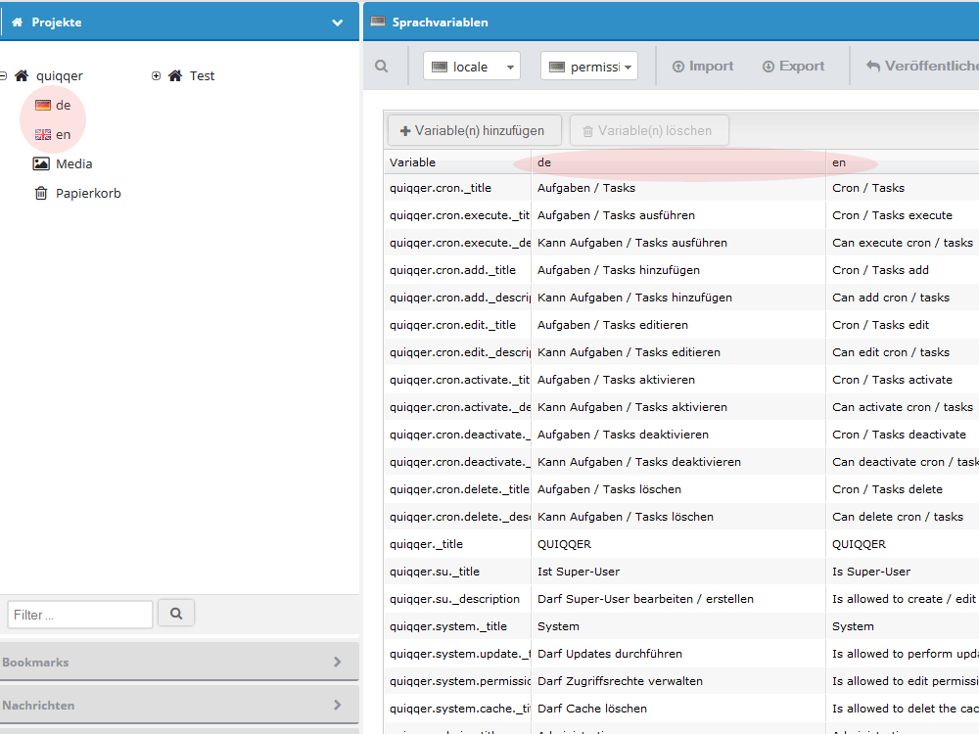Select cell 'Can add cron / tasks'
This screenshot has width=979, height=734.
903,298
